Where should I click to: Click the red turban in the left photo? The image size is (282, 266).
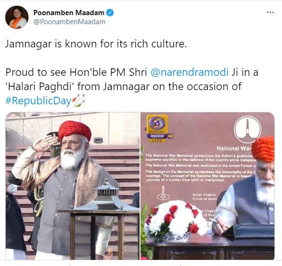(x=75, y=130)
